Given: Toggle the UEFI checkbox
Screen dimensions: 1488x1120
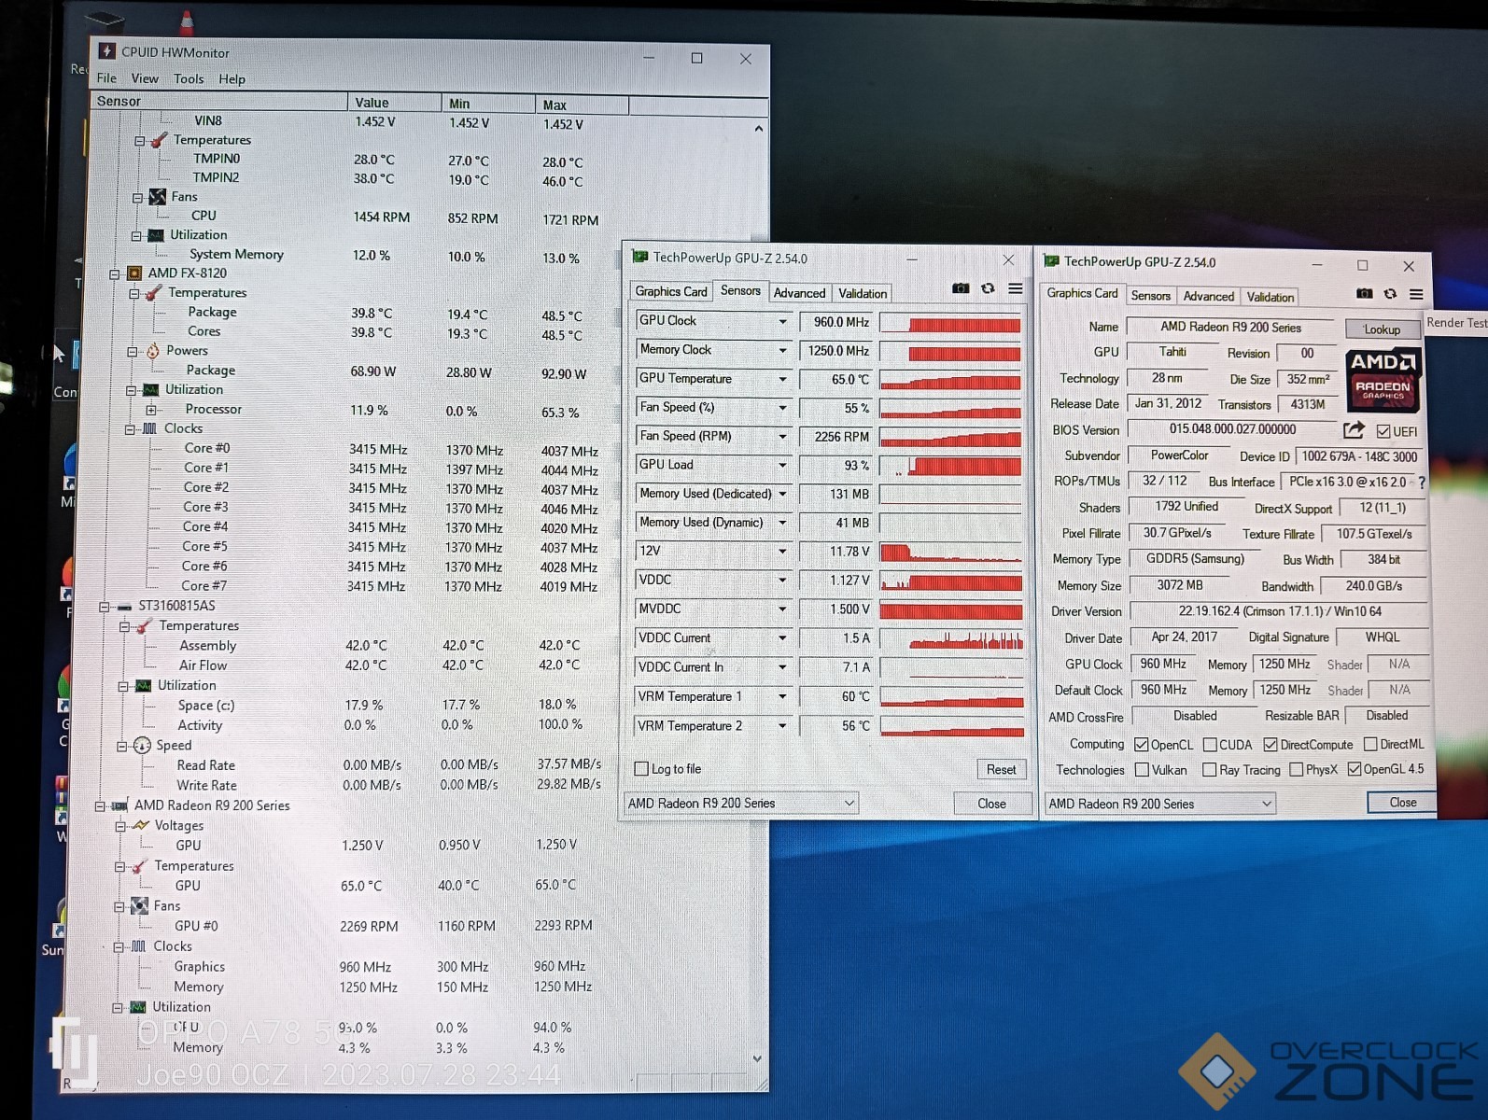Looking at the screenshot, I should click(1383, 431).
